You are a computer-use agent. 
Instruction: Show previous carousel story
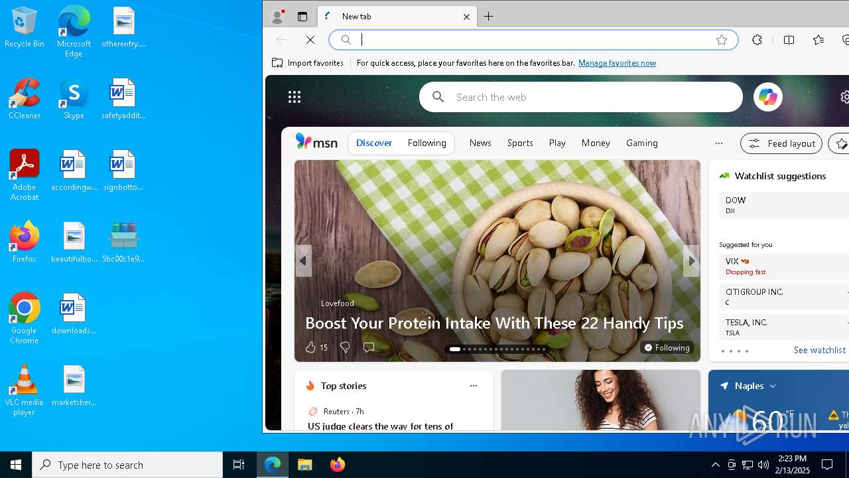point(303,261)
